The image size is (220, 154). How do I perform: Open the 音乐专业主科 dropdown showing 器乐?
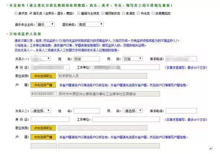pyautogui.click(x=46, y=24)
